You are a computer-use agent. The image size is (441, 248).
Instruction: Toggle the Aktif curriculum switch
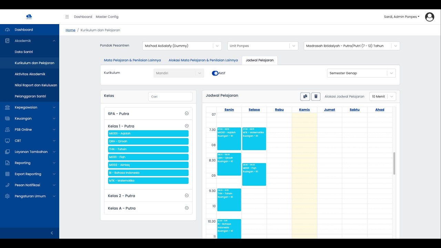(215, 73)
